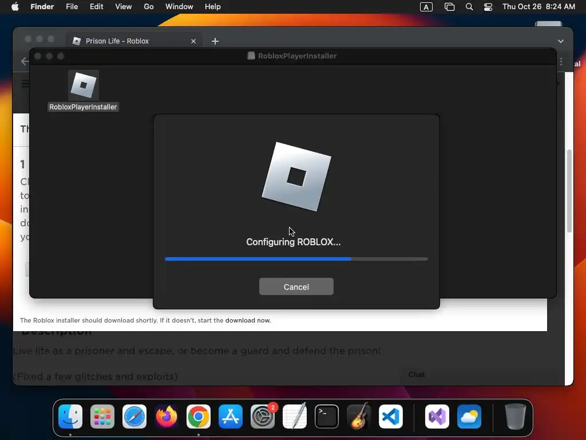Open GarageBand from the Dock
This screenshot has height=440, width=586.
359,417
